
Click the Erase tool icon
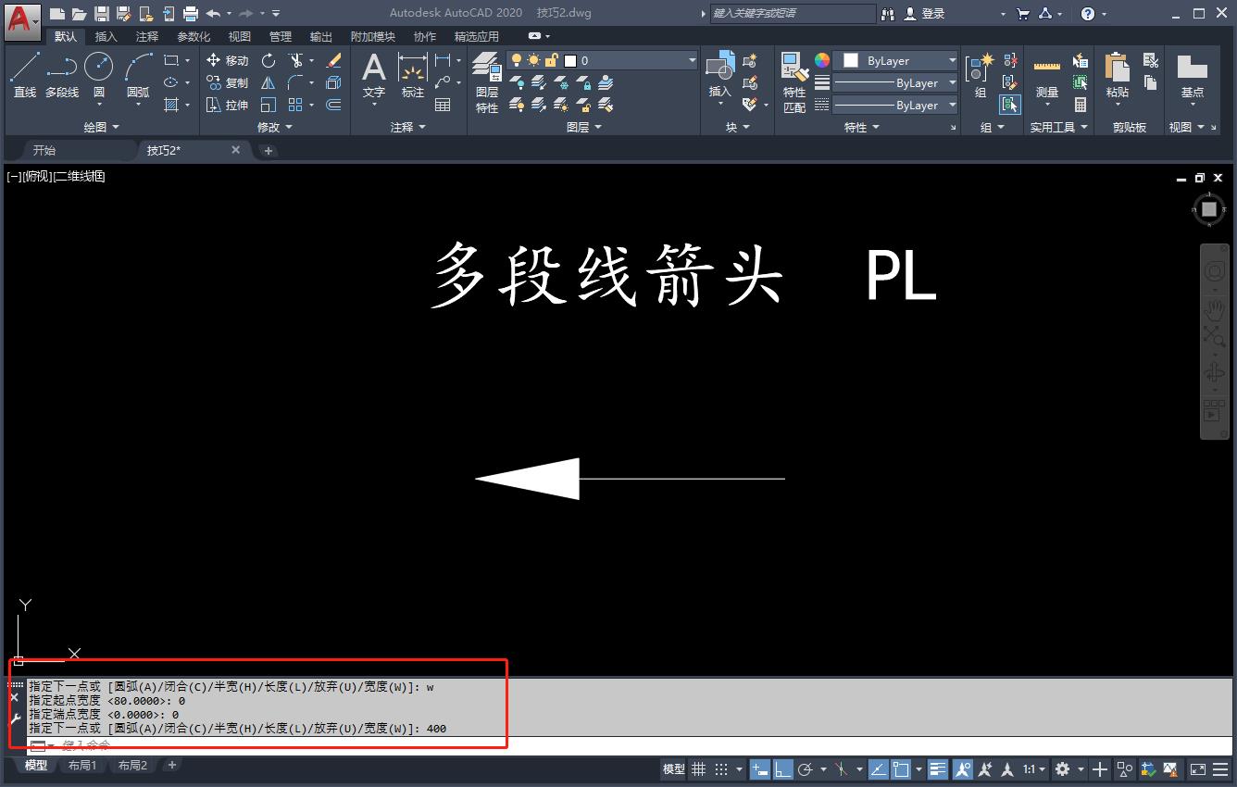[x=334, y=60]
